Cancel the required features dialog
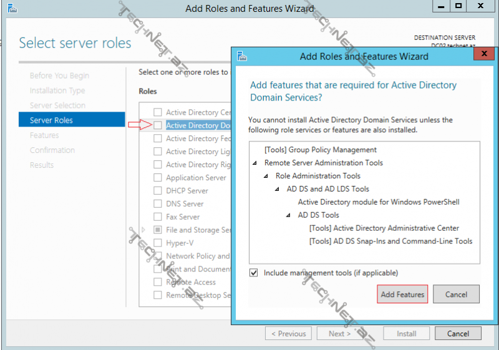 coord(456,294)
